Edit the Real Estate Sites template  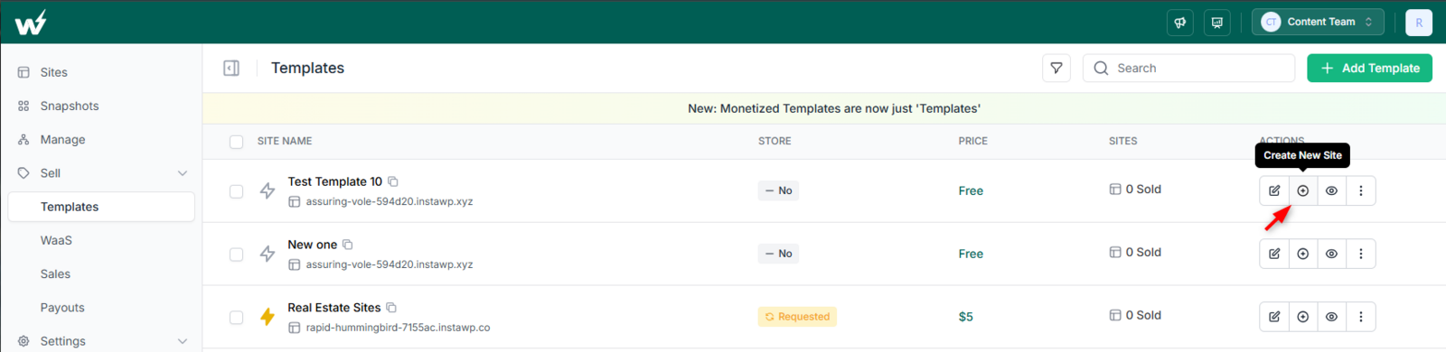pos(1274,317)
